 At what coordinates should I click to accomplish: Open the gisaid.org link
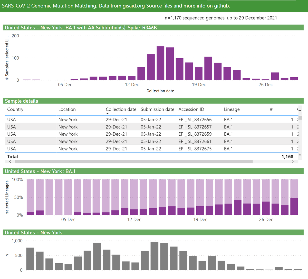(x=134, y=6)
